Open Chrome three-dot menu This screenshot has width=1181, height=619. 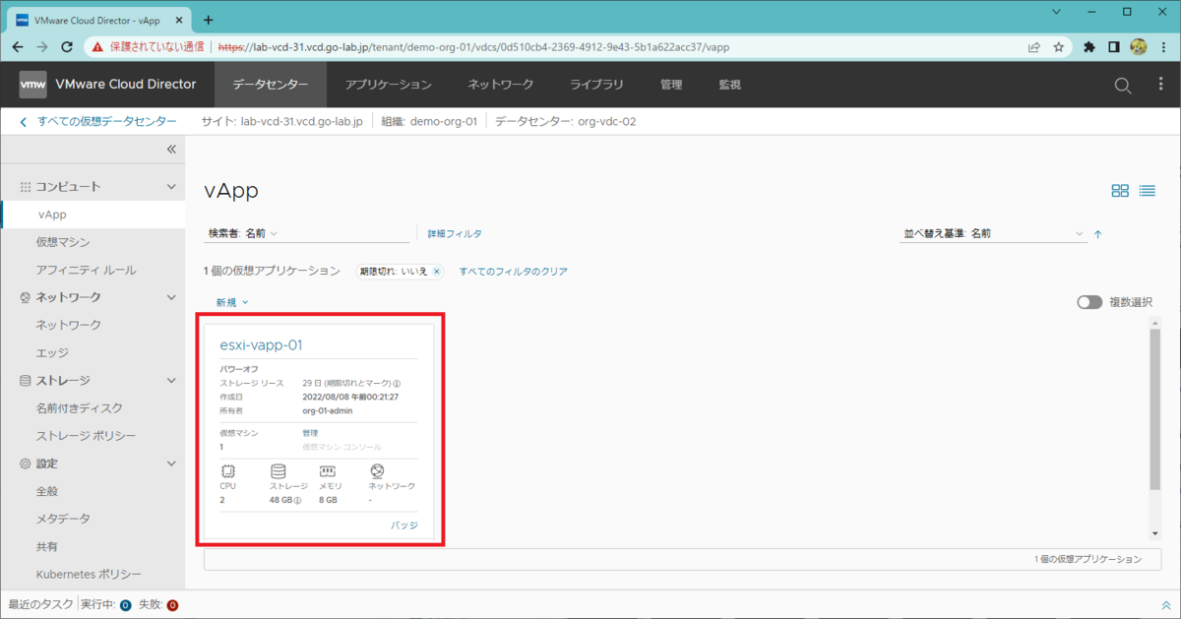pyautogui.click(x=1163, y=46)
